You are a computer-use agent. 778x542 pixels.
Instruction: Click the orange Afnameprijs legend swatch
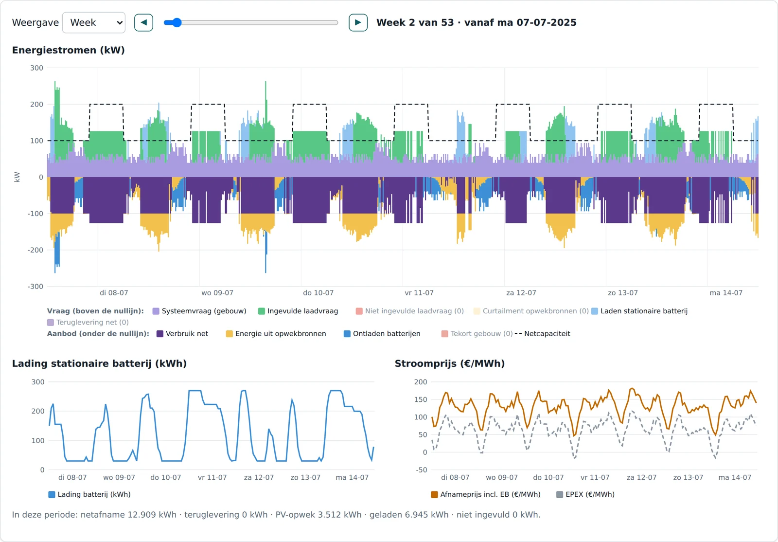[435, 494]
